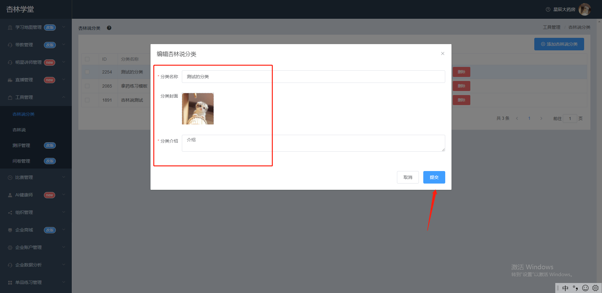
Task: Click the 提交 button
Action: (434, 177)
